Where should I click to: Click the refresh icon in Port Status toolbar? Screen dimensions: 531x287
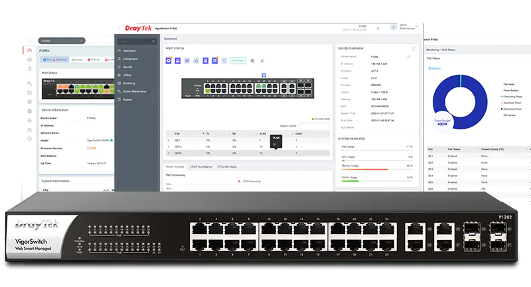click(262, 61)
